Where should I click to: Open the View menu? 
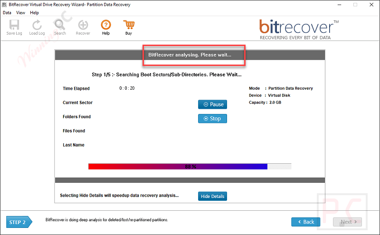point(20,13)
